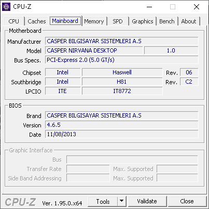
Task: Click the Southbridge H81 field
Action: click(x=122, y=82)
